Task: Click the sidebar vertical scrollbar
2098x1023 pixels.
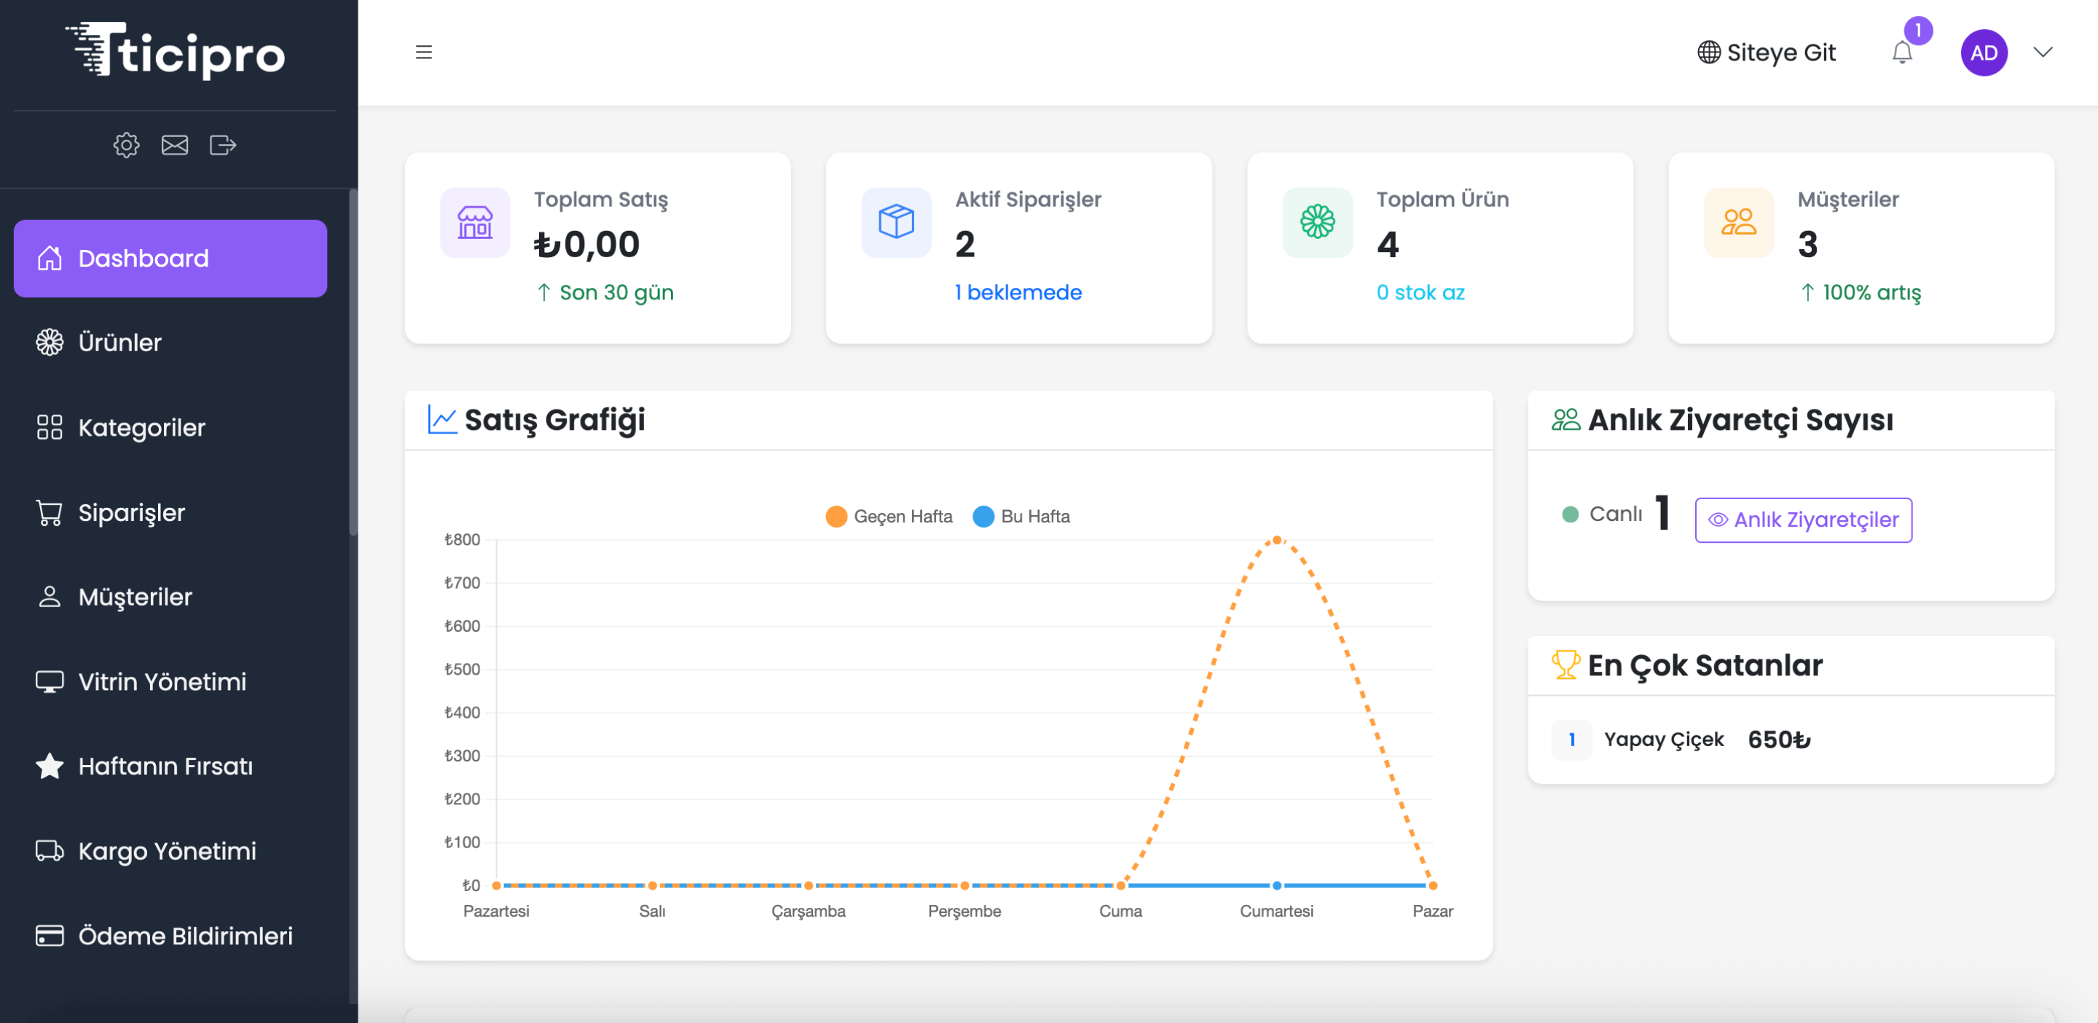Action: pyautogui.click(x=353, y=362)
